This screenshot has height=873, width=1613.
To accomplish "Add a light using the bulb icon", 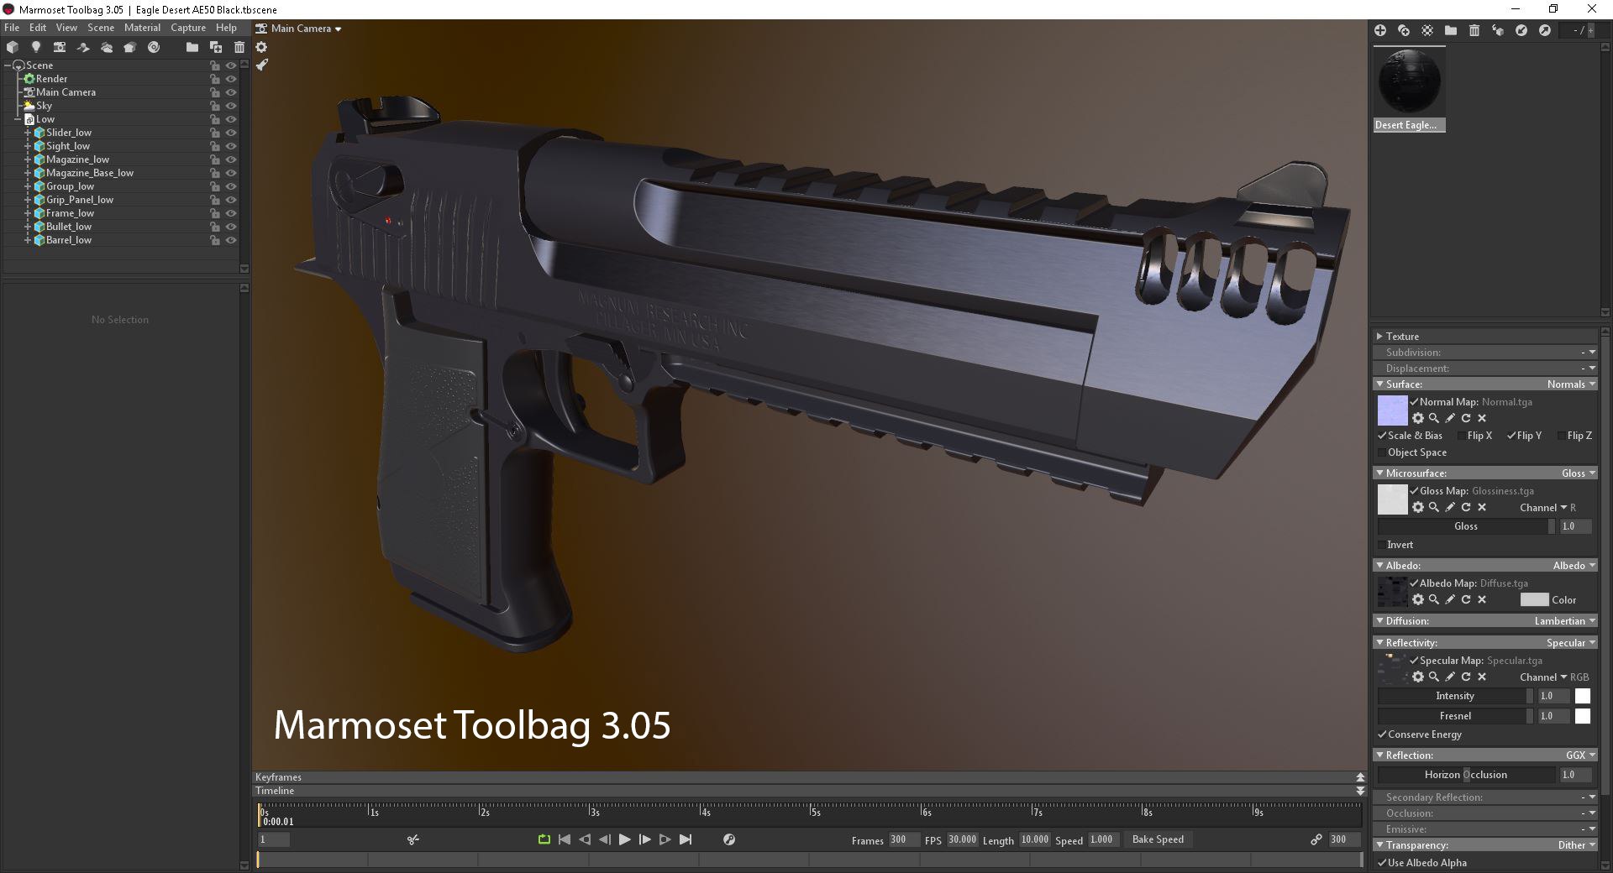I will (36, 47).
